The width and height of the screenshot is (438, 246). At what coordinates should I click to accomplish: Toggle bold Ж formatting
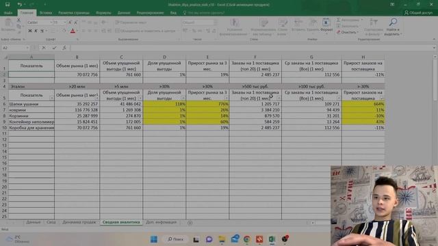tap(30, 31)
